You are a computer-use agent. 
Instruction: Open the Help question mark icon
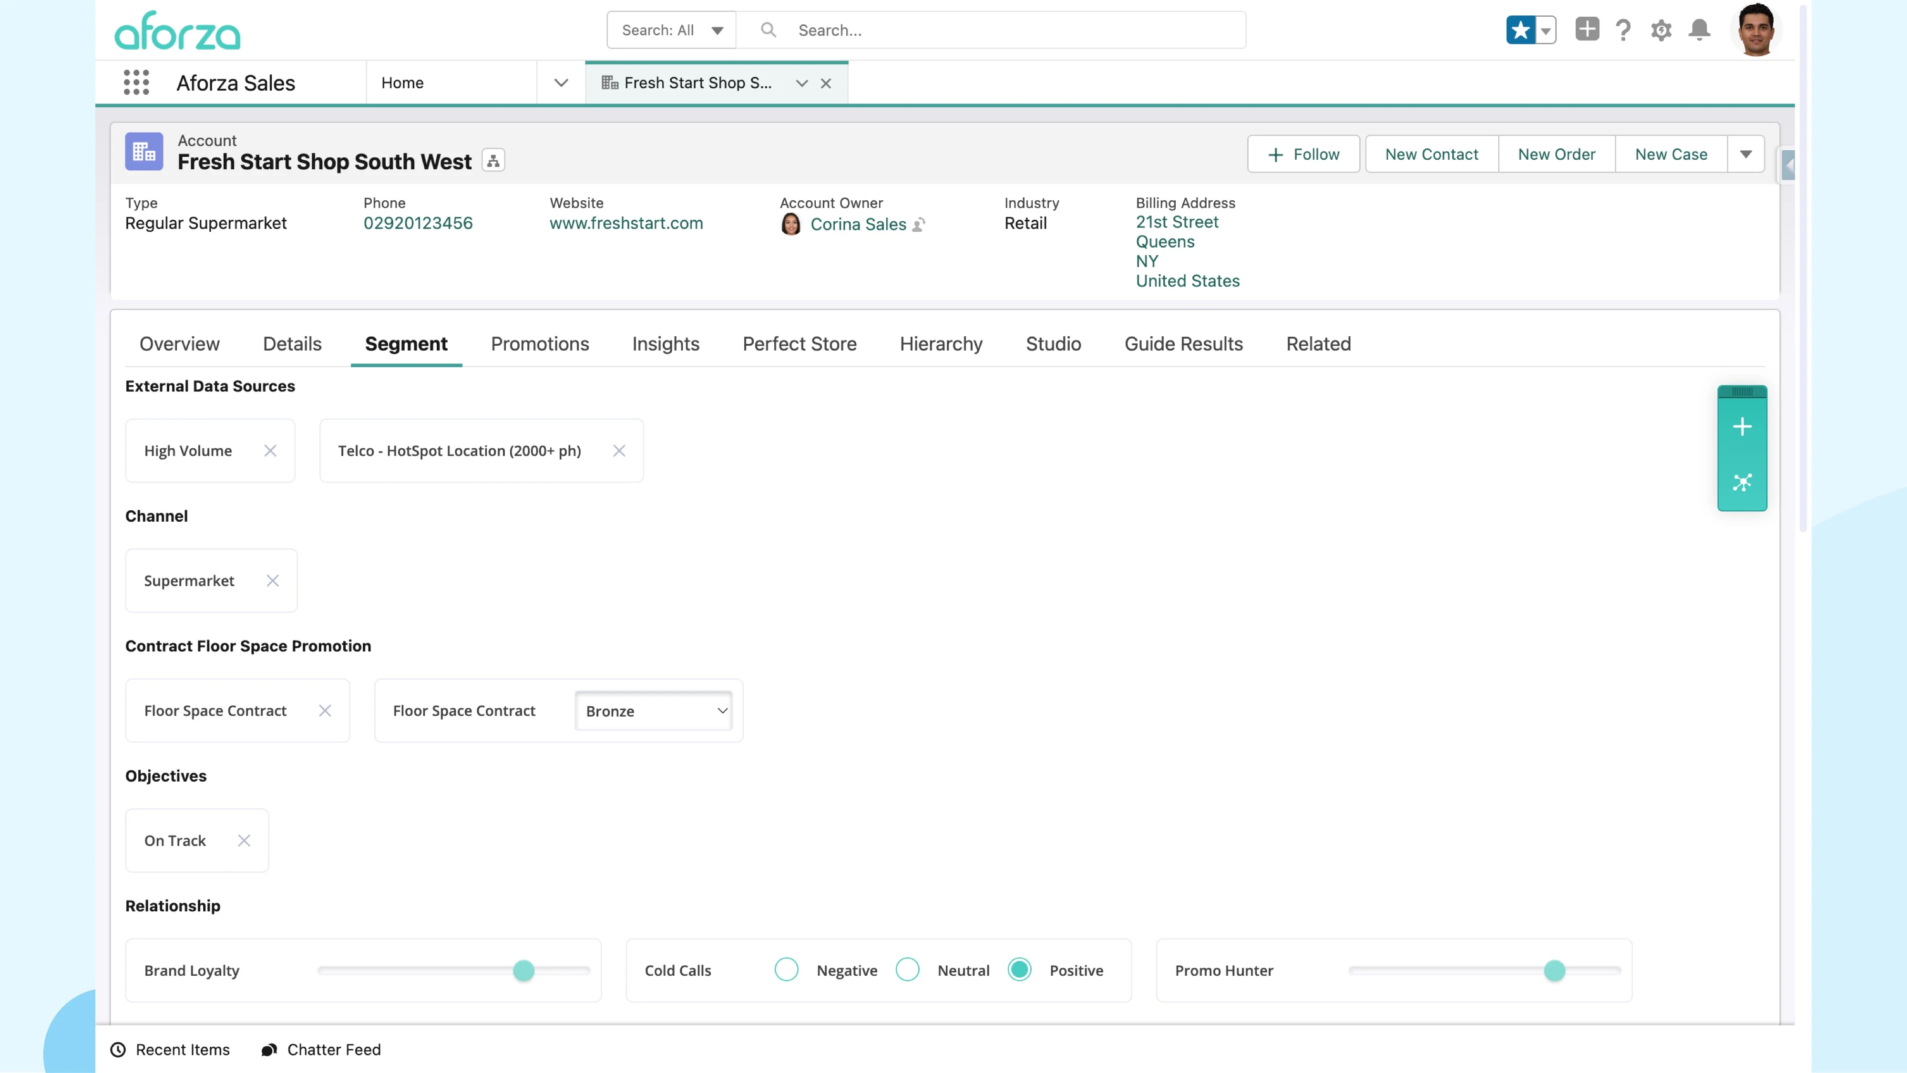(x=1623, y=31)
